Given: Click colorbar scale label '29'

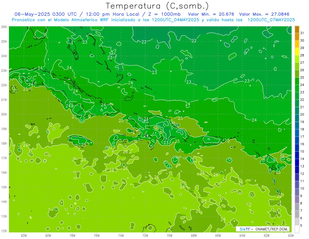Looking at the screenshot, I should coord(302,48).
